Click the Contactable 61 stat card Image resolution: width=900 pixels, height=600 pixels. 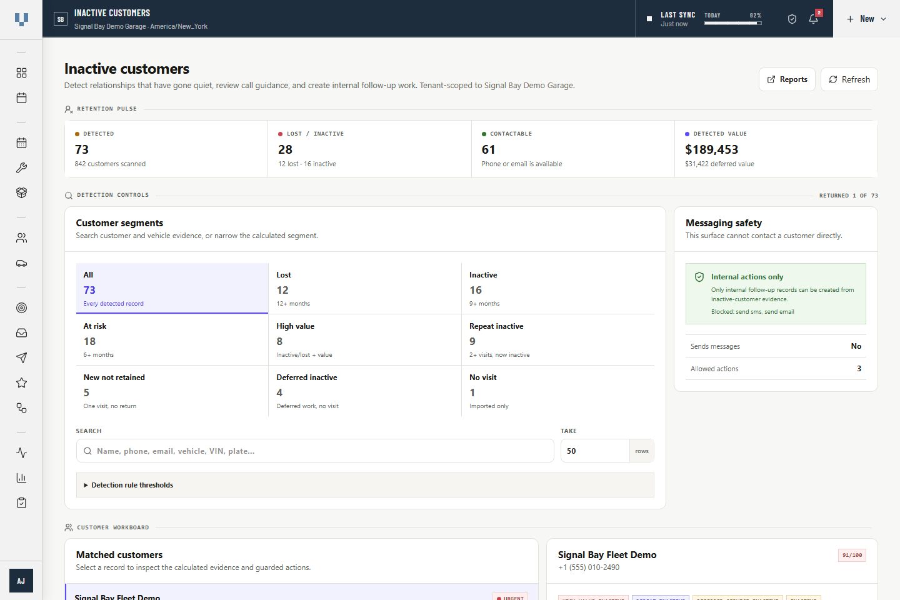(573, 149)
